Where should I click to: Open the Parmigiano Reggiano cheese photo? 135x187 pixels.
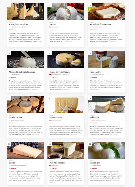click(x=25, y=12)
